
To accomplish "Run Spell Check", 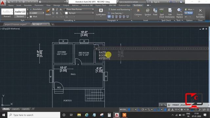I will pos(162,13).
